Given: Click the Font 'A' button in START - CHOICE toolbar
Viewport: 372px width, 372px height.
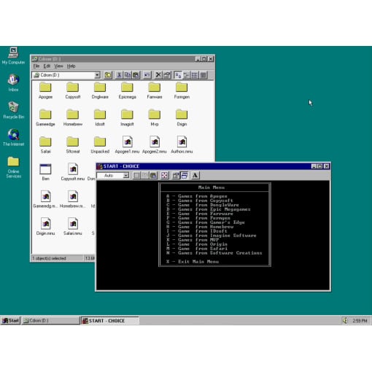Looking at the screenshot, I should click(195, 175).
